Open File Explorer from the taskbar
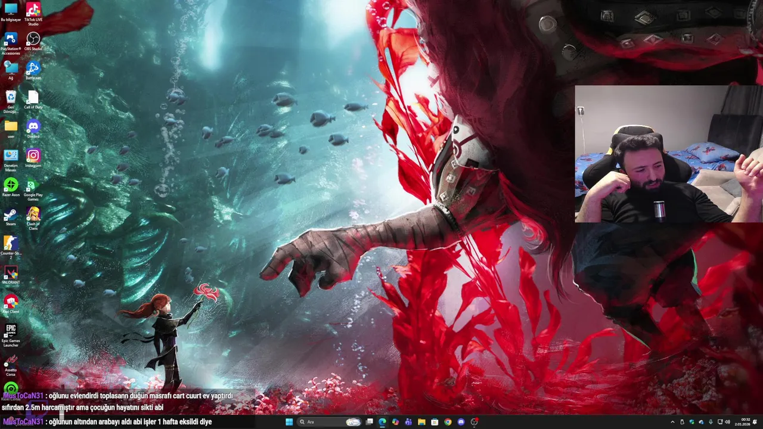 coord(421,422)
